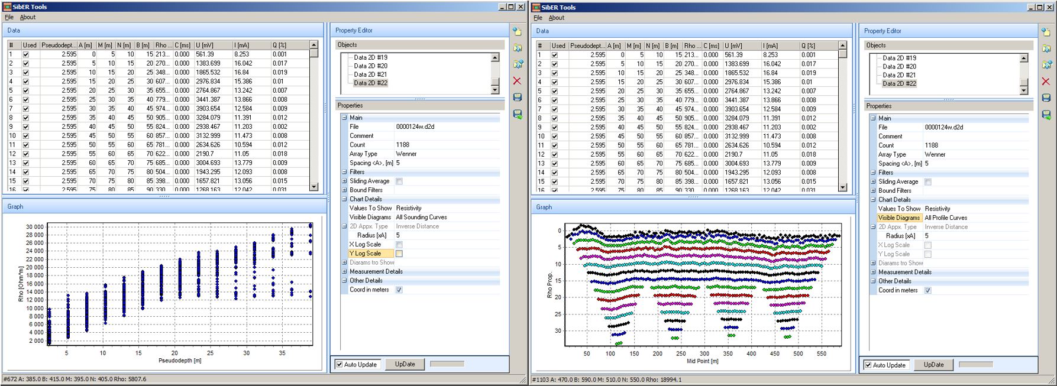Toggle Coord in meters checkbox, left window
The height and width of the screenshot is (386, 1057).
[399, 290]
